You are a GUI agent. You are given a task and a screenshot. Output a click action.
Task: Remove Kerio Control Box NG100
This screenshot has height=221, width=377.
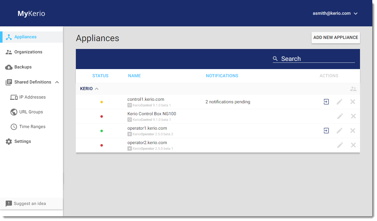353,116
